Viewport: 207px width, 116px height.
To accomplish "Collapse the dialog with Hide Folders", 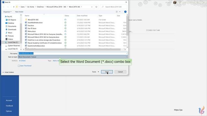I will tap(8, 72).
